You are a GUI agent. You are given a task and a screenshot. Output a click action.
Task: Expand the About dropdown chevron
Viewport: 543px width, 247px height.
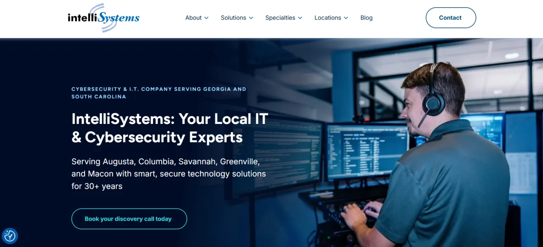(206, 18)
